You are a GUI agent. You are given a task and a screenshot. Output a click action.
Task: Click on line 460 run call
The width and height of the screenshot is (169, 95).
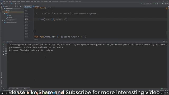click(x=53, y=19)
